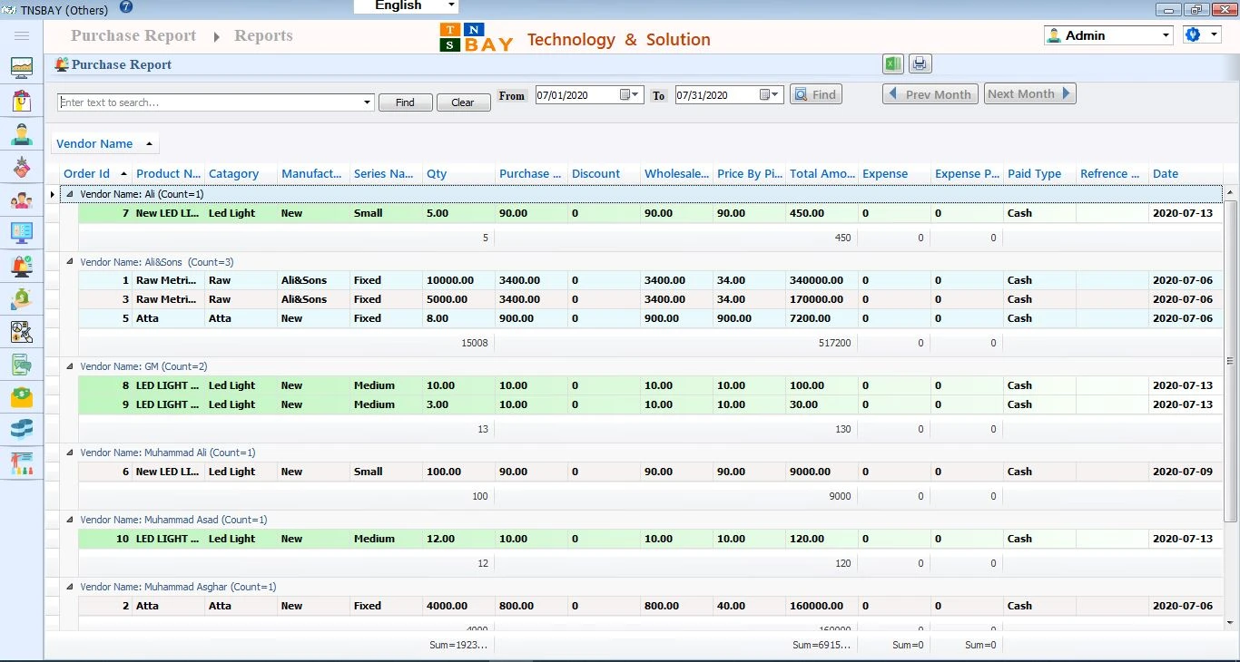
Task: Collapse the Ali&Sons vendor group
Action: 70,261
